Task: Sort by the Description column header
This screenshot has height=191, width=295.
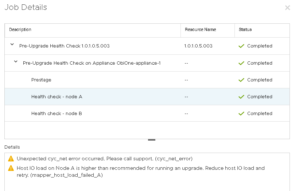Action: [20, 30]
